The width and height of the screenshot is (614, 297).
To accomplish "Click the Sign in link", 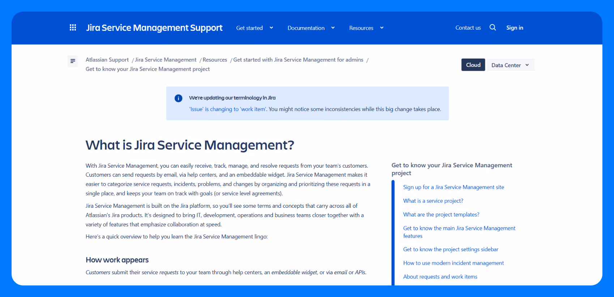I will pyautogui.click(x=515, y=28).
